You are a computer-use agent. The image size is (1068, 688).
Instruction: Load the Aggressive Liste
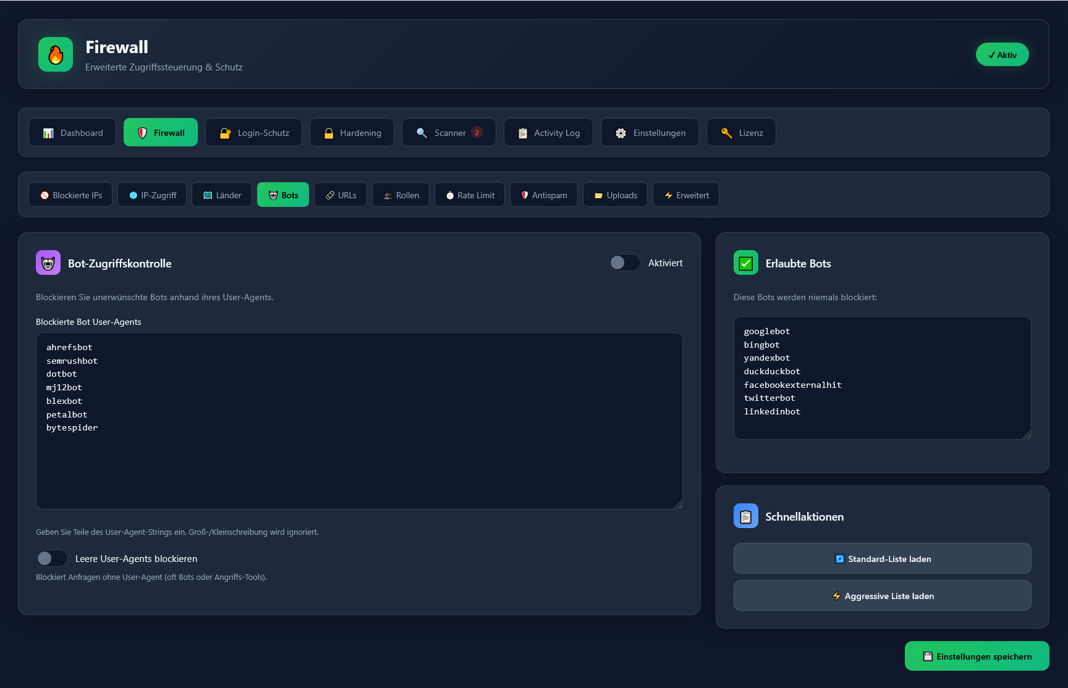(882, 596)
